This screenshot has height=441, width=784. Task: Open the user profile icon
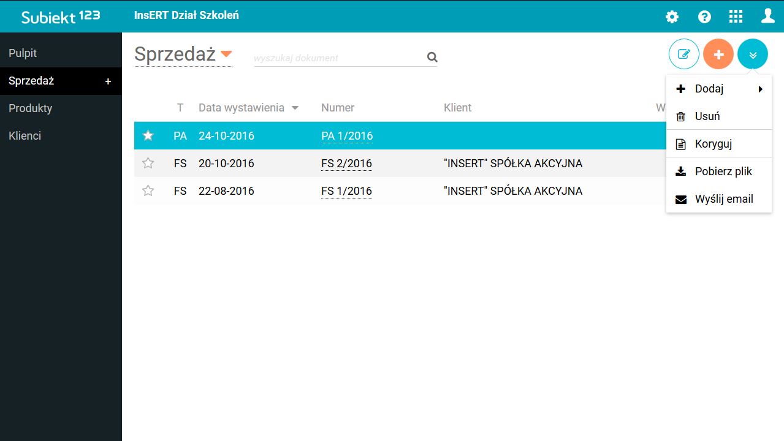point(767,17)
